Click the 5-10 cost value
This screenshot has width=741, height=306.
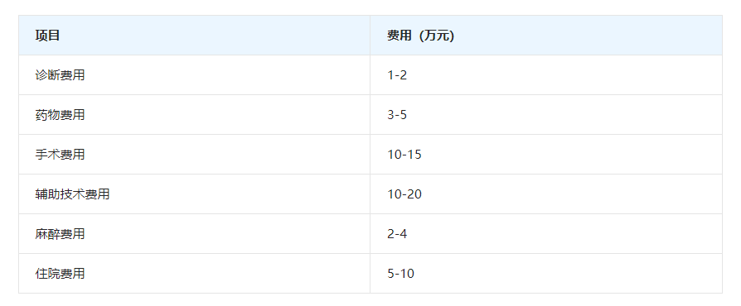pos(400,273)
